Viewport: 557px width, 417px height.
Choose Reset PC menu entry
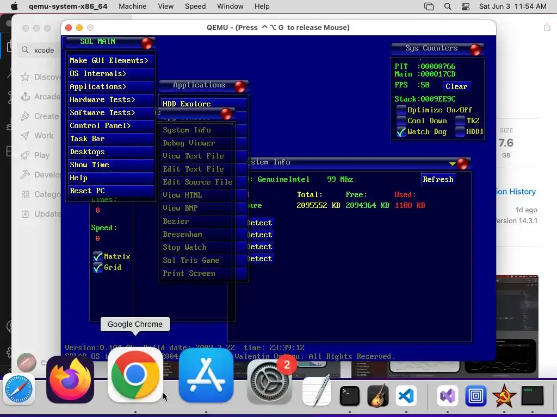click(111, 191)
